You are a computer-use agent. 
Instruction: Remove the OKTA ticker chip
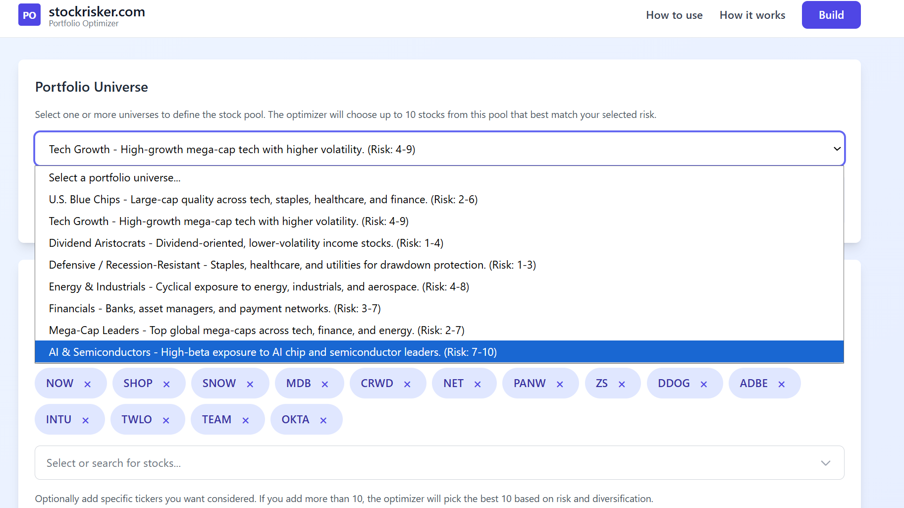323,419
